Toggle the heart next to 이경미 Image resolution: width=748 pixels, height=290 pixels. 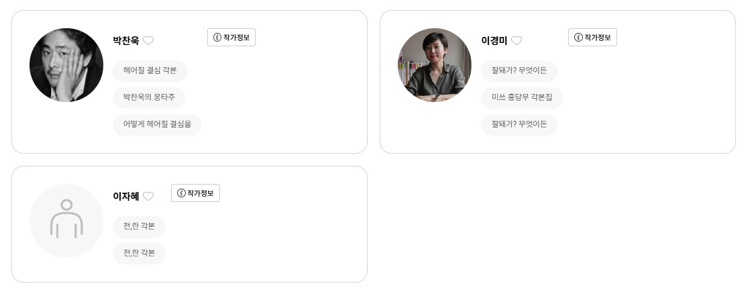(x=517, y=40)
